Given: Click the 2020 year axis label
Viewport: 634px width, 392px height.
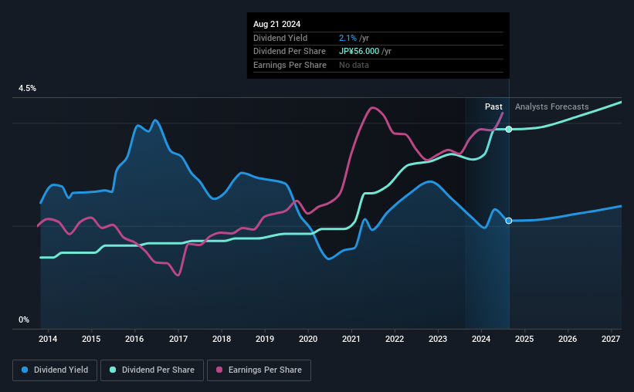Looking at the screenshot, I should (307, 339).
